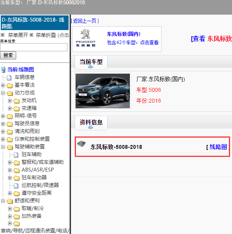Click the gray chip icon beside 东风标致-5008-2018
This screenshot has height=234, width=232.
click(81, 144)
